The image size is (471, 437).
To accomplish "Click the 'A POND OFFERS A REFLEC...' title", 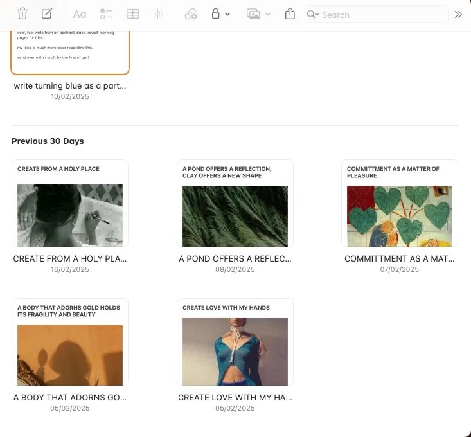I will point(235,258).
